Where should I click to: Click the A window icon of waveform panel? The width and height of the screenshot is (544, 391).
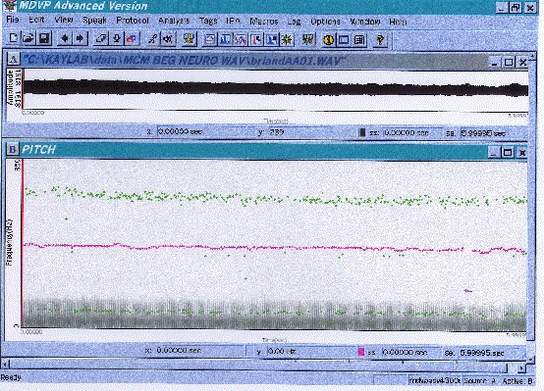(13, 60)
